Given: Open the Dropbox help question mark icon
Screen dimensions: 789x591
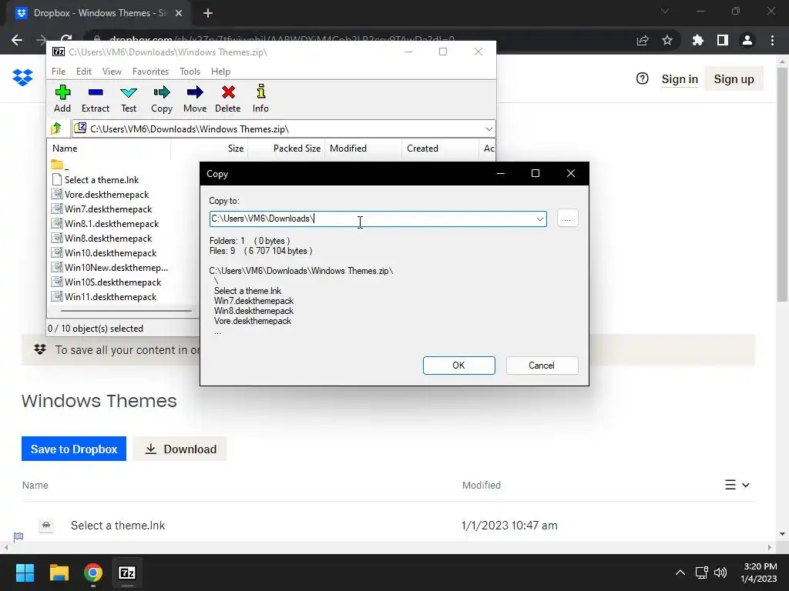Looking at the screenshot, I should (642, 78).
